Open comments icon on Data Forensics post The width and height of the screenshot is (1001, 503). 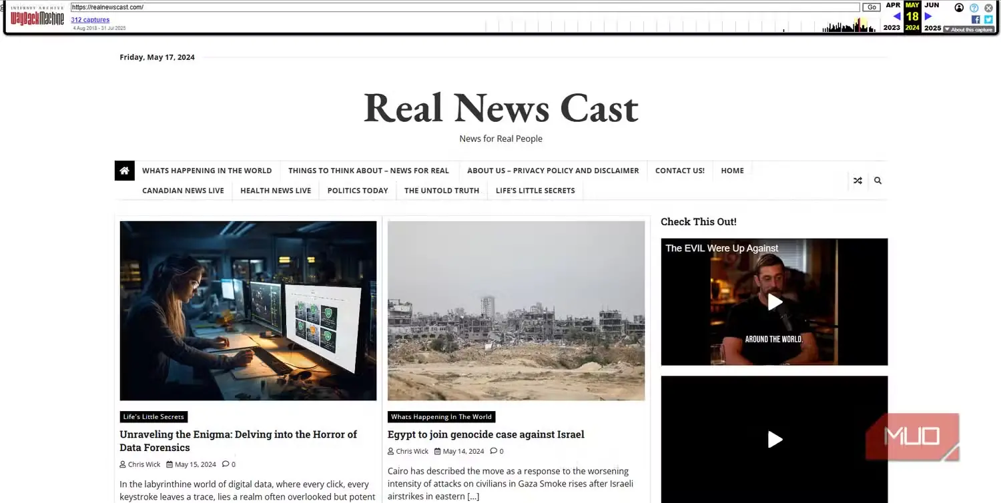[x=226, y=464]
